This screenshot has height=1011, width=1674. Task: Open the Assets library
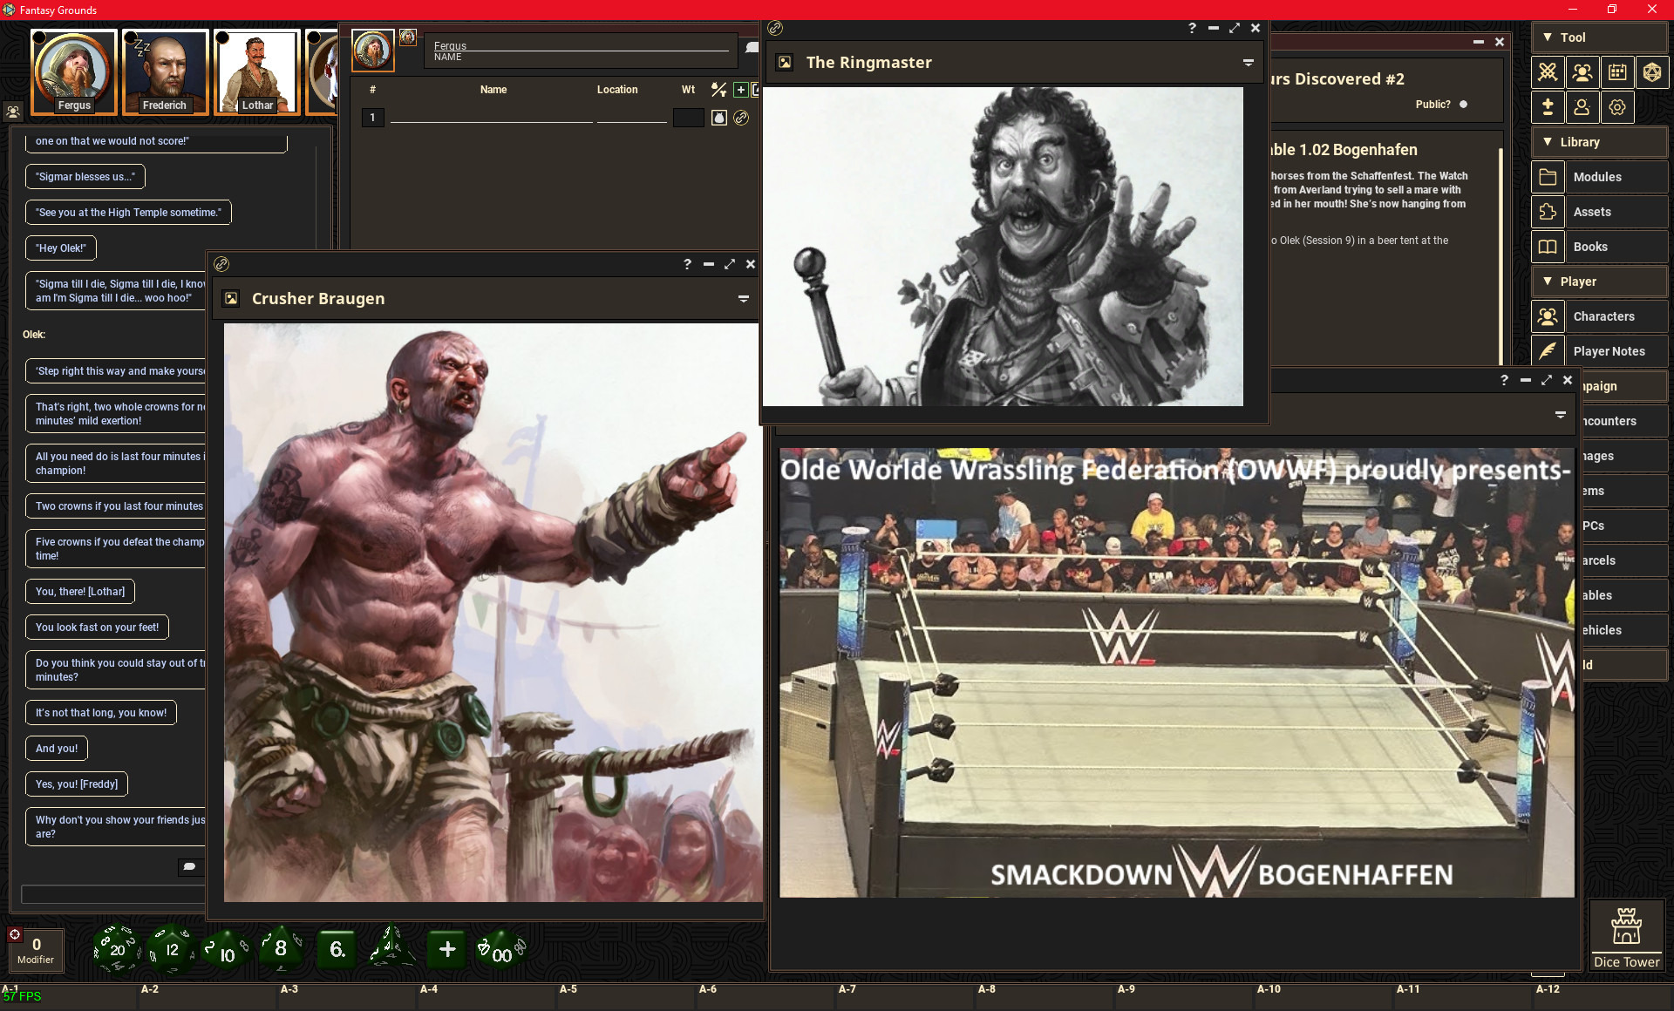pos(1619,212)
